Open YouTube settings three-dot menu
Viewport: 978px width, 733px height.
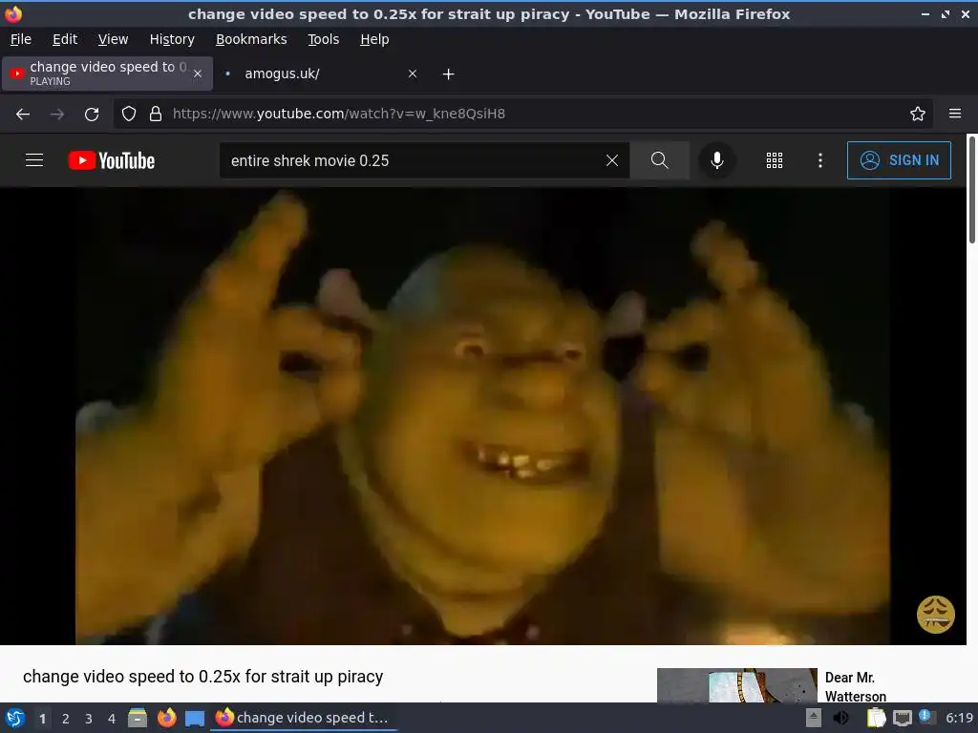coord(820,160)
